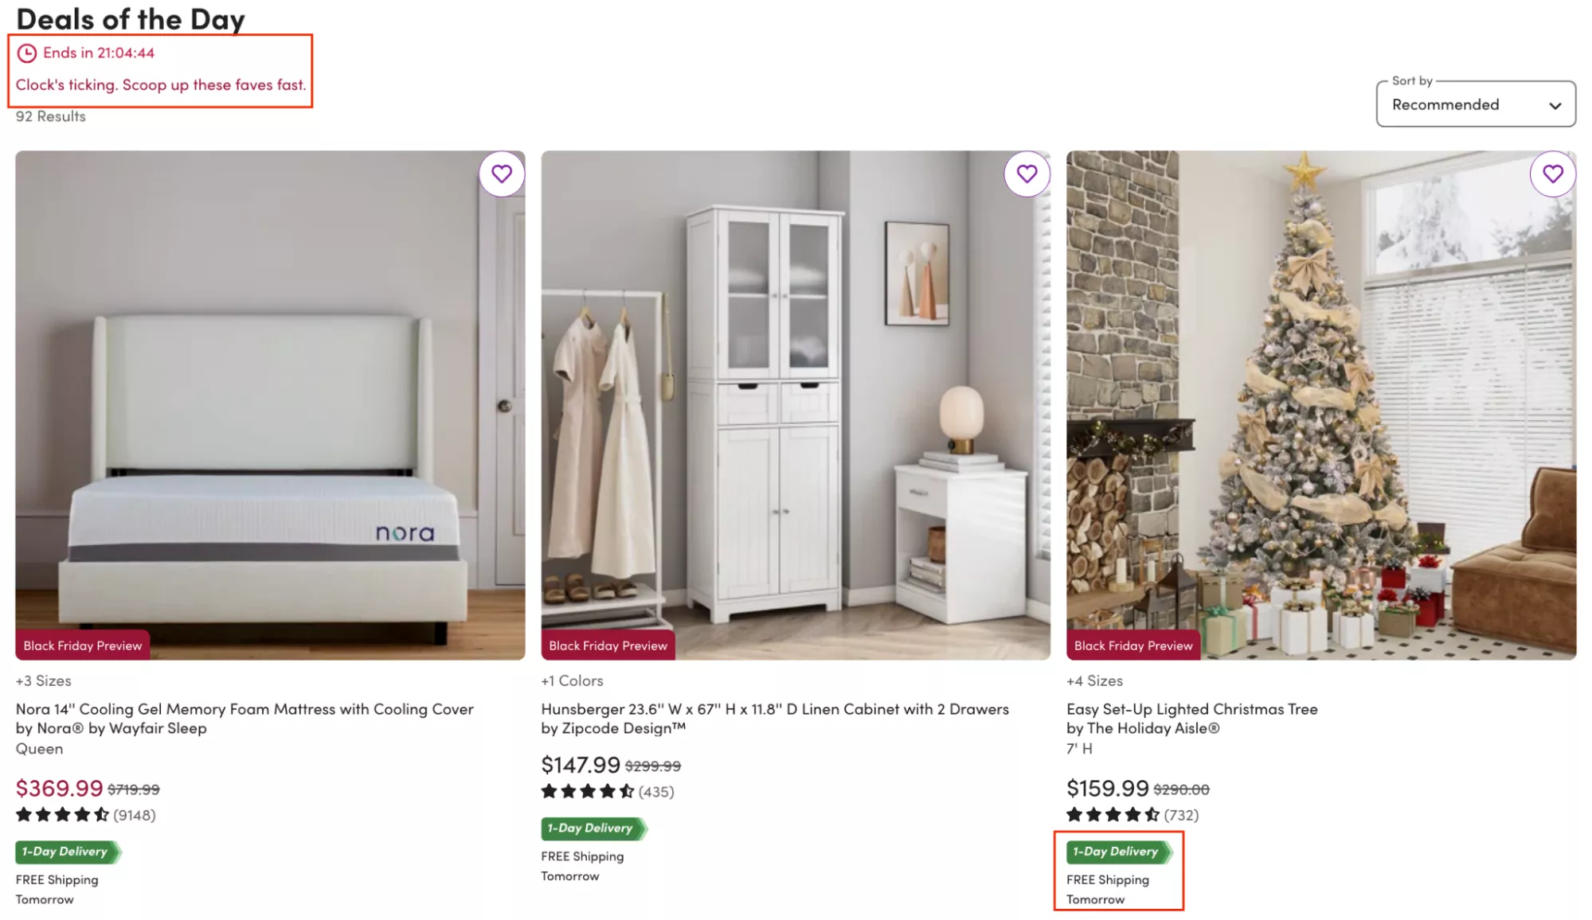Click 1-Day Delivery badge under linen cabinet
This screenshot has height=920, width=1592.
(593, 828)
